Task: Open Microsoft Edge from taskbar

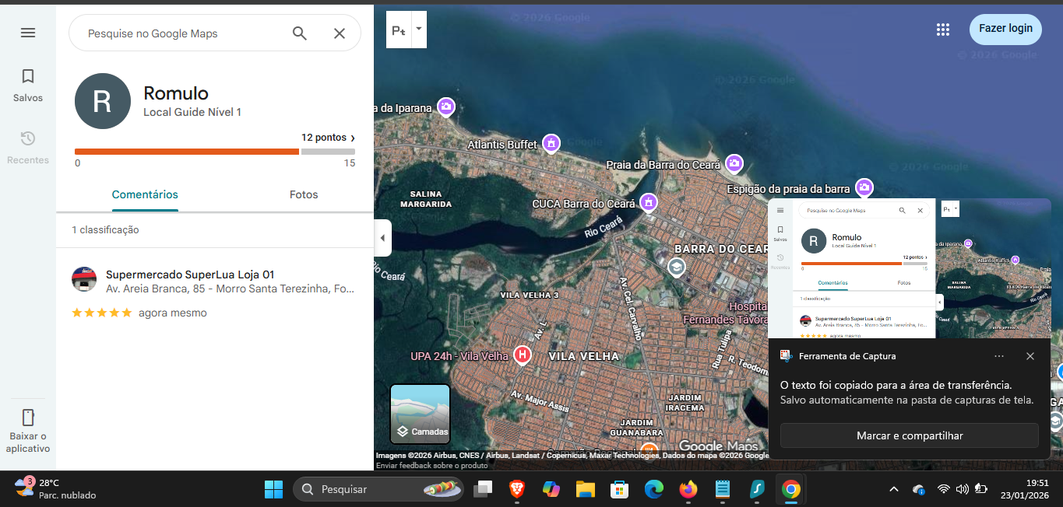Action: (653, 489)
